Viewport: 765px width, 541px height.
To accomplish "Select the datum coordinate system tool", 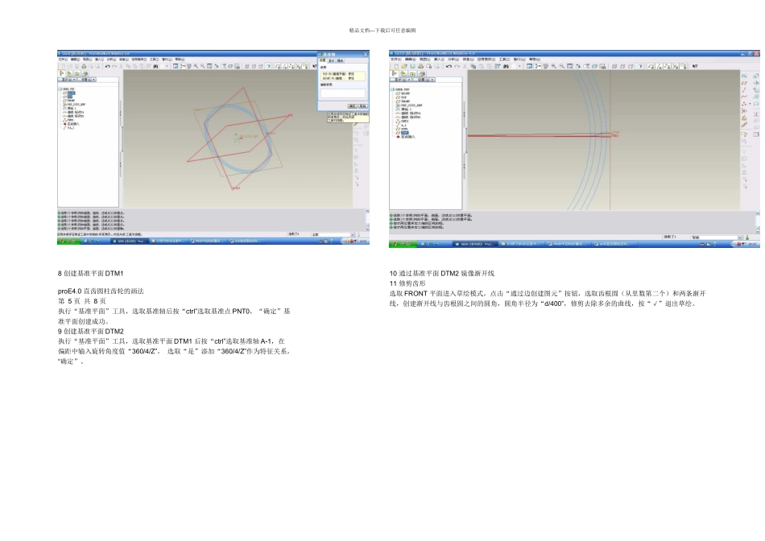I will (743, 111).
